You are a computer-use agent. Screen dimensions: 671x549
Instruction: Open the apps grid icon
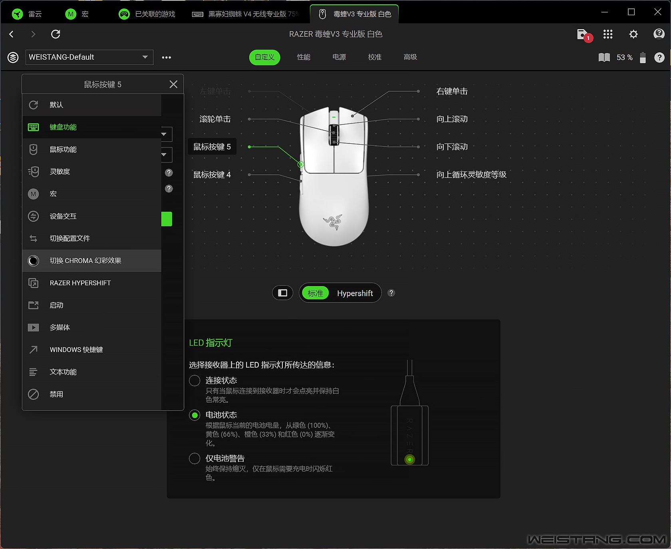pyautogui.click(x=608, y=34)
